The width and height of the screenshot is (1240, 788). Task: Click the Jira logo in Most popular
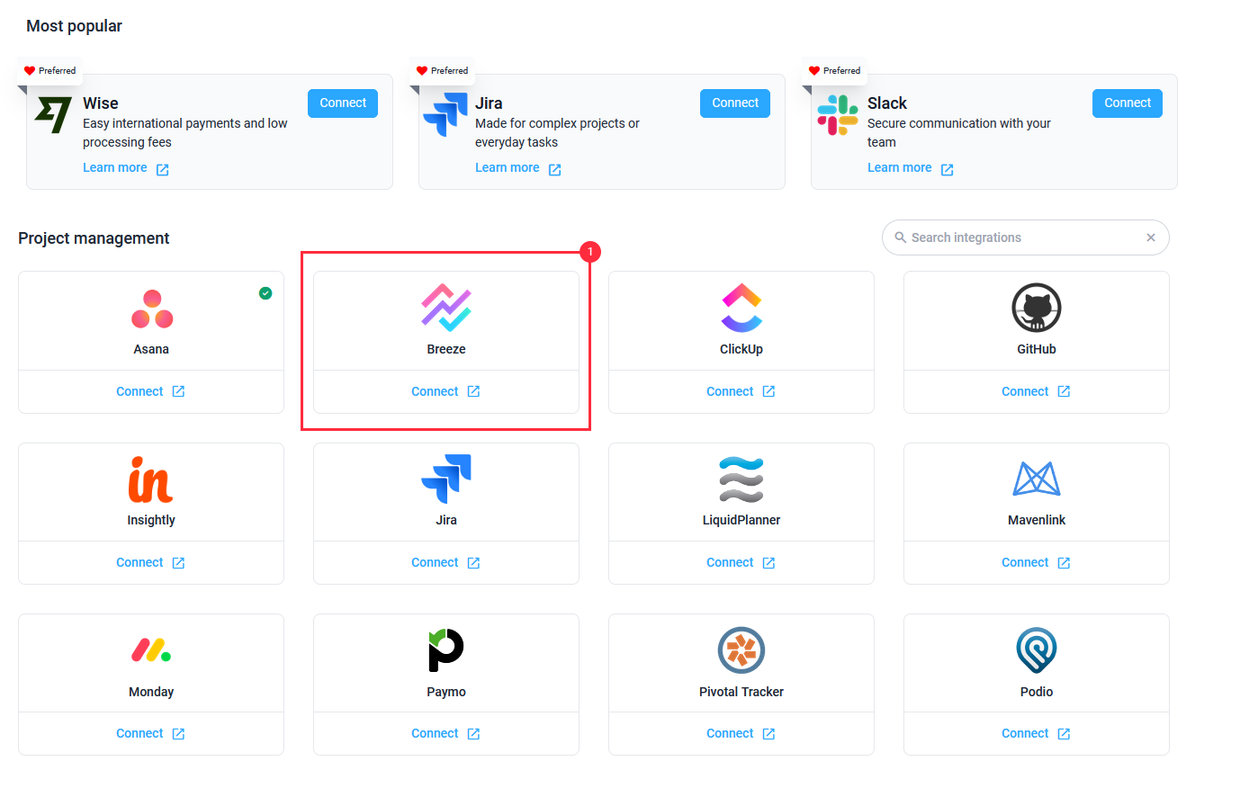click(x=445, y=114)
